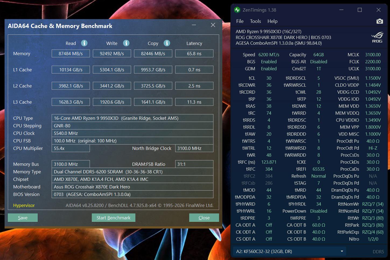Minimize the ZenTimings window
The height and width of the screenshot is (260, 390).
[x=341, y=10]
